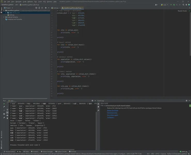Open Python Console tool tab

pyautogui.click(x=61, y=152)
